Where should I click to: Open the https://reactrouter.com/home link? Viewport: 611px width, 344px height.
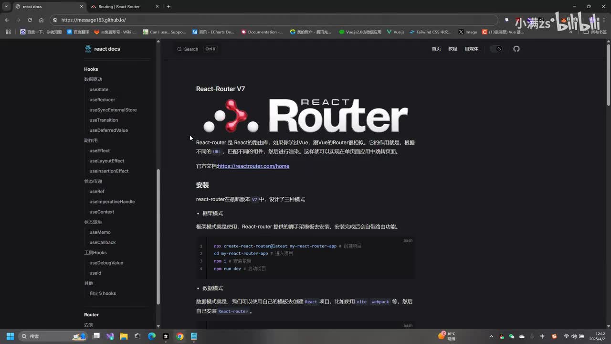[253, 166]
